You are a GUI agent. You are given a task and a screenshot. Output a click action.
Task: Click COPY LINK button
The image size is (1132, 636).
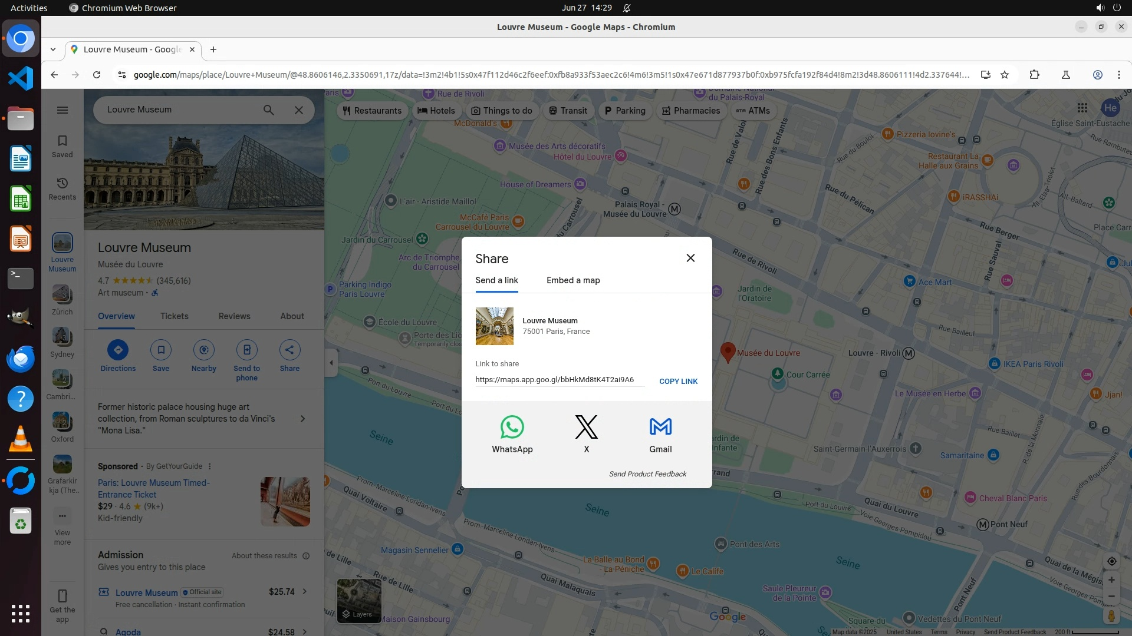point(678,381)
